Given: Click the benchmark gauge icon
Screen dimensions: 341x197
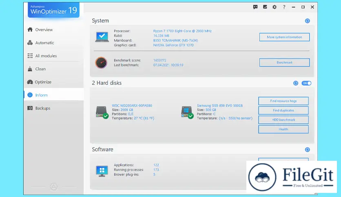Looking at the screenshot, I should [x=101, y=63].
